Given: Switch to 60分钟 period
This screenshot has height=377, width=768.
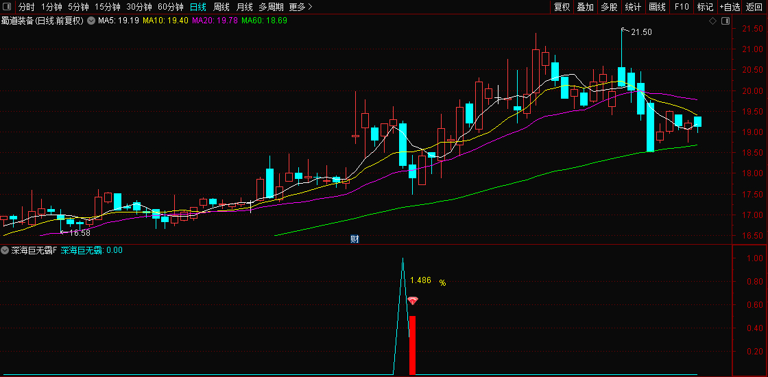Looking at the screenshot, I should point(171,7).
